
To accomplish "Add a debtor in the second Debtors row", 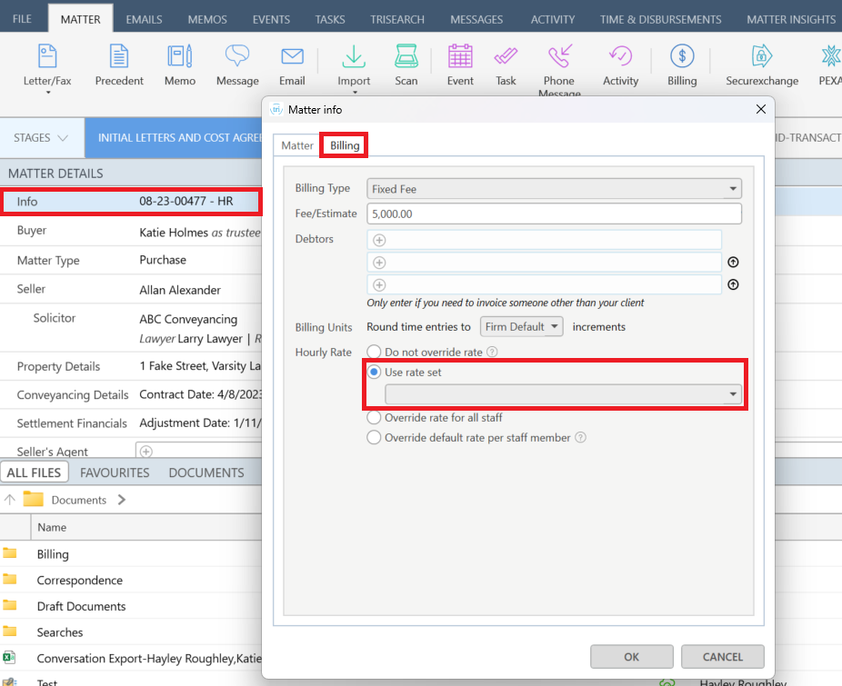I will pos(380,263).
